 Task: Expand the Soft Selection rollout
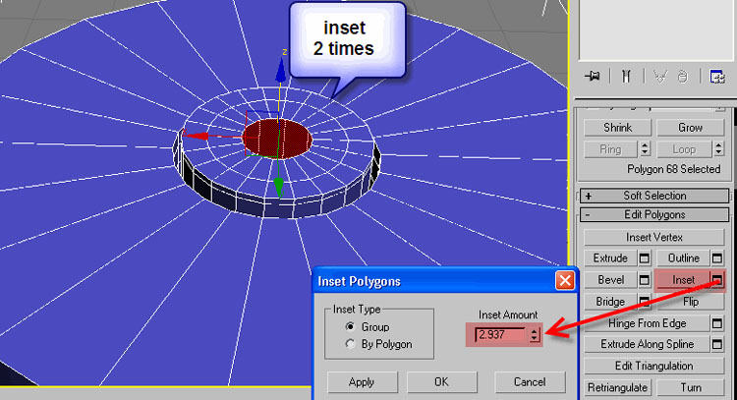(653, 196)
